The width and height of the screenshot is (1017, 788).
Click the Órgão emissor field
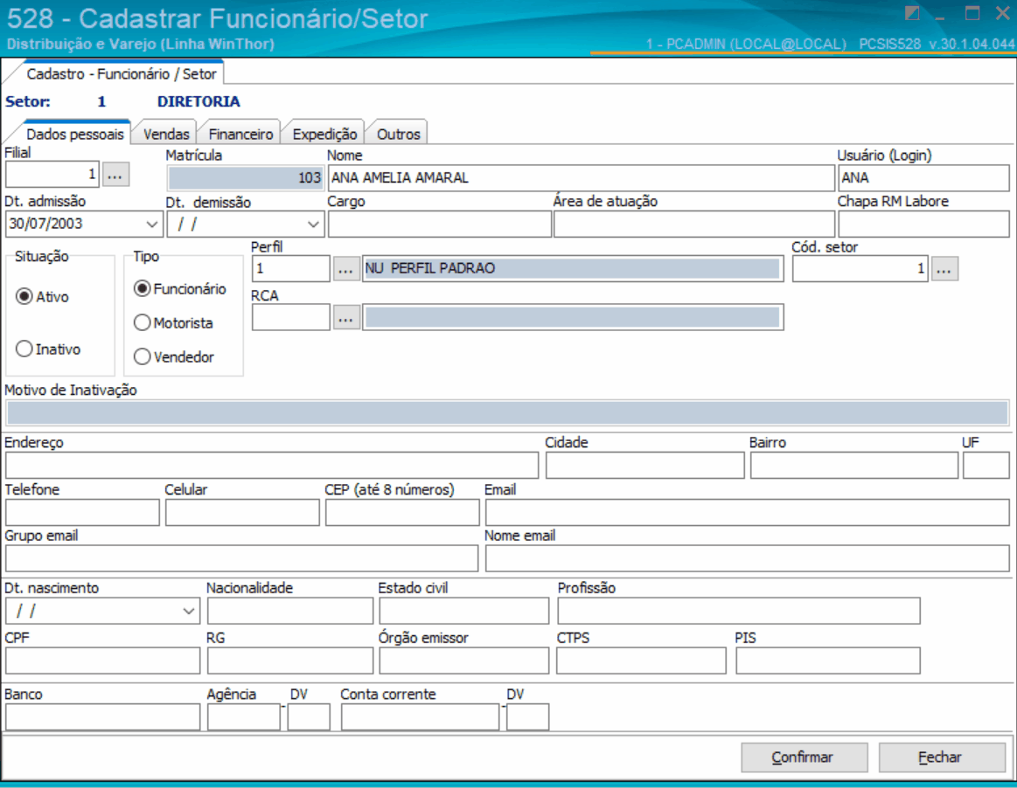pyautogui.click(x=463, y=661)
